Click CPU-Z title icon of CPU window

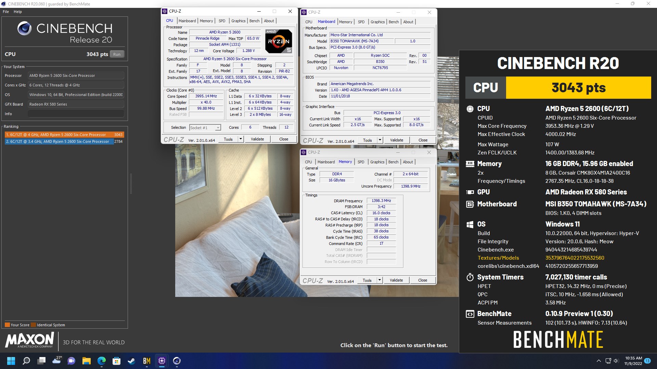point(165,11)
